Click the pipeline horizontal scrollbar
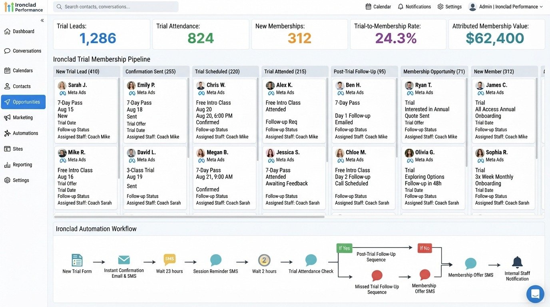550x307 pixels. click(x=189, y=217)
